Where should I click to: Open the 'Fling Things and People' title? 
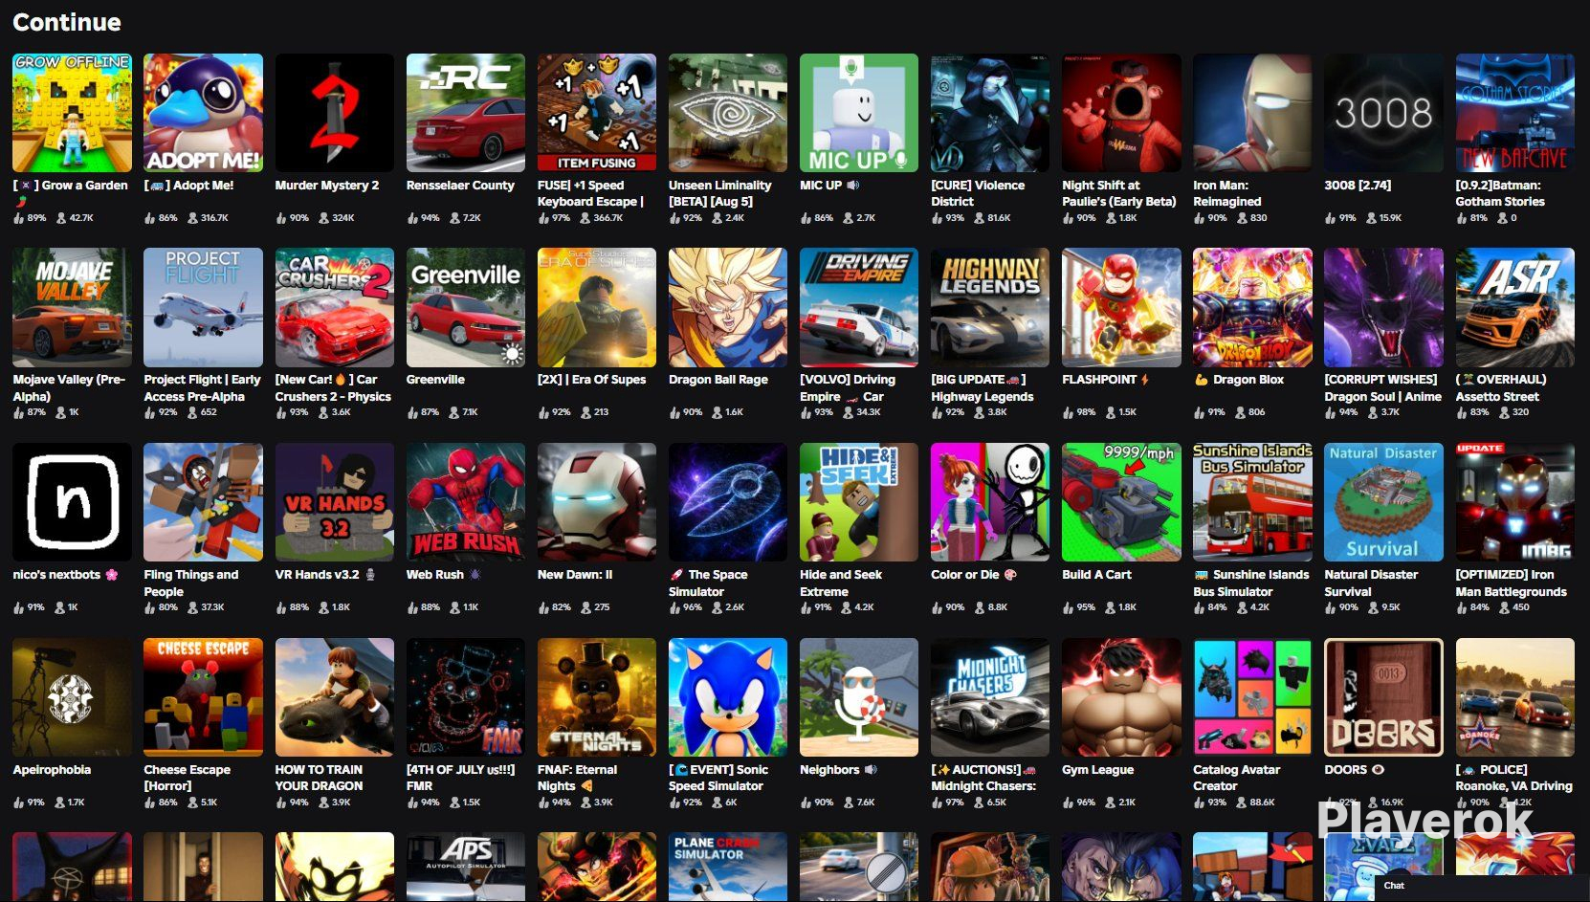191,583
